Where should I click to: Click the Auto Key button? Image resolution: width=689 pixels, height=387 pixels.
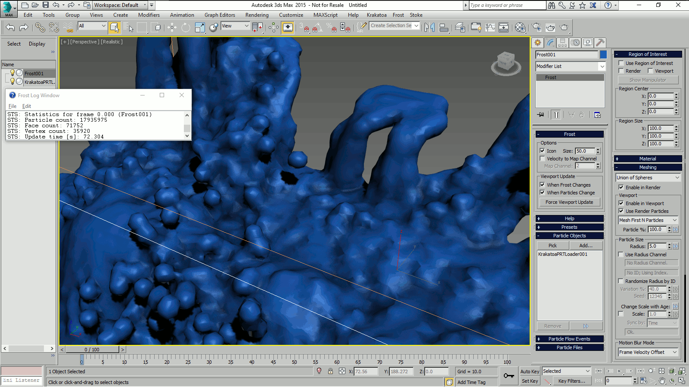pos(530,372)
